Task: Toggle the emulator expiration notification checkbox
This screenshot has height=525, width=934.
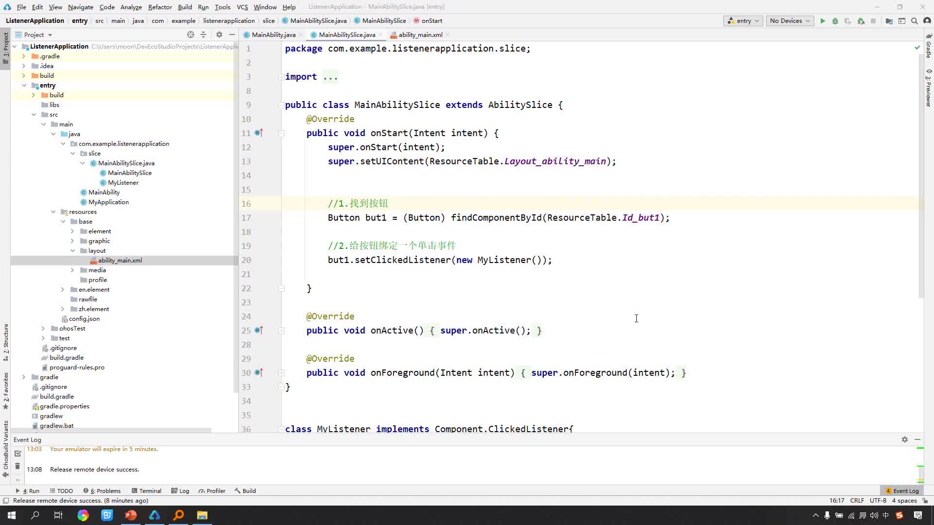Action: (18, 454)
